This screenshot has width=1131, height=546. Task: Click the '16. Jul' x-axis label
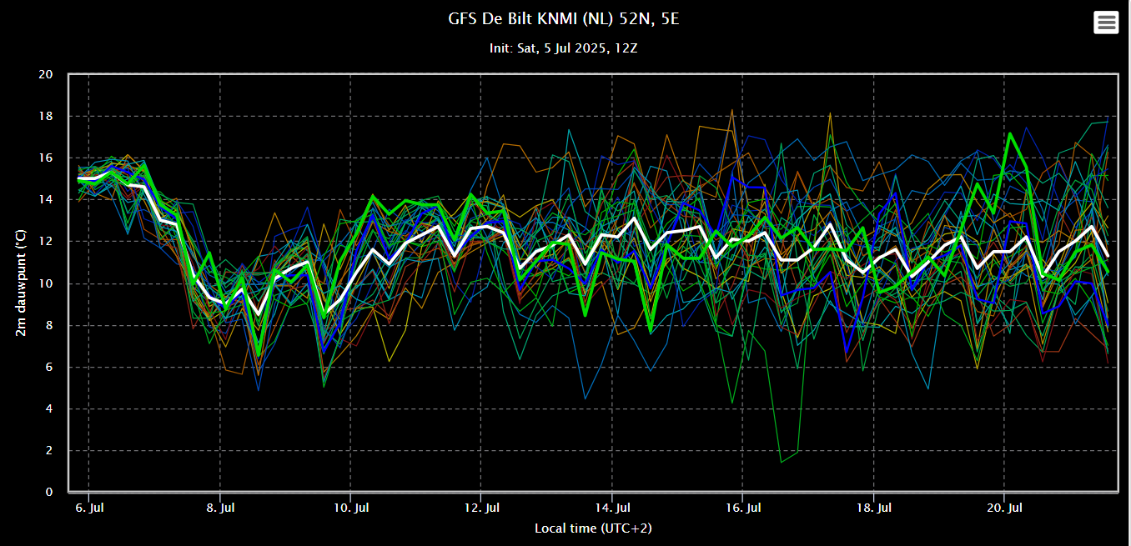(x=742, y=508)
